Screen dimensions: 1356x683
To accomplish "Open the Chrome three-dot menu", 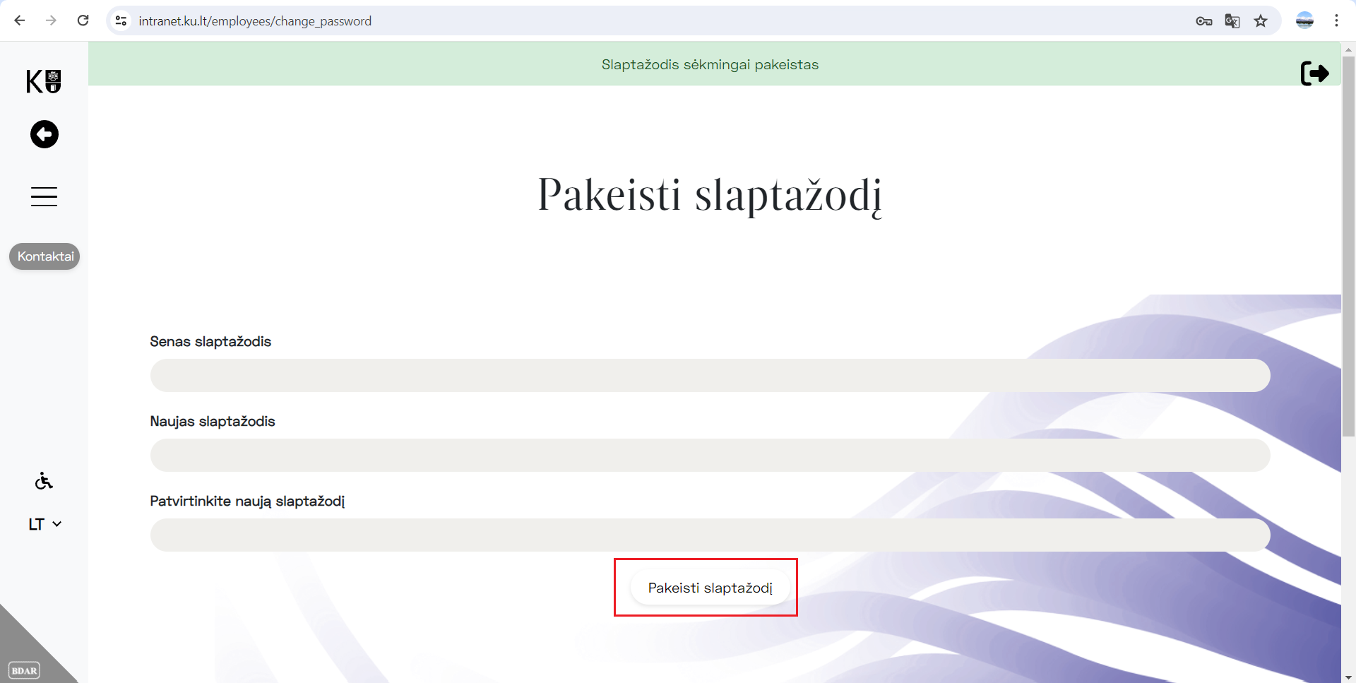I will (1337, 20).
